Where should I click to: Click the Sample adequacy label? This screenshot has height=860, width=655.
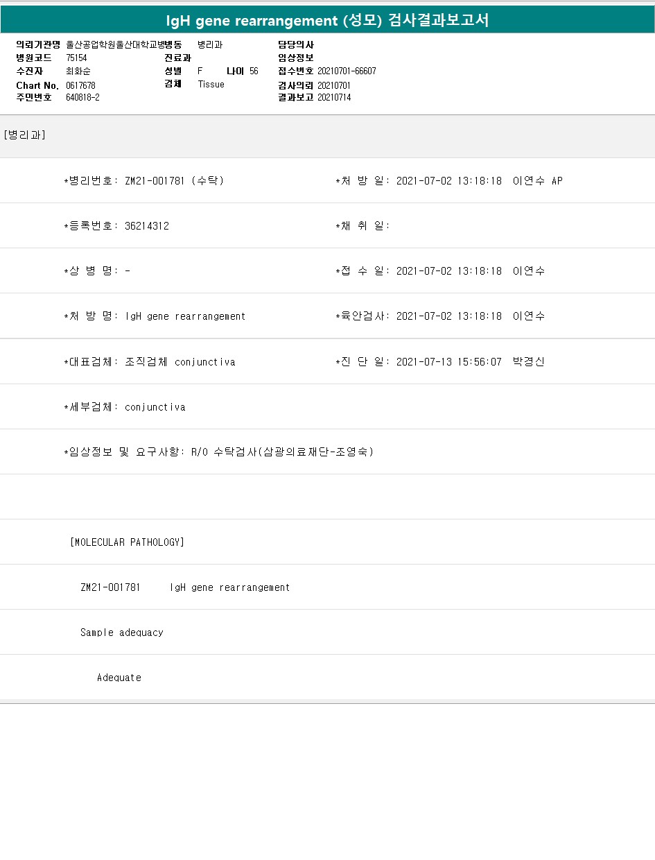coord(122,633)
